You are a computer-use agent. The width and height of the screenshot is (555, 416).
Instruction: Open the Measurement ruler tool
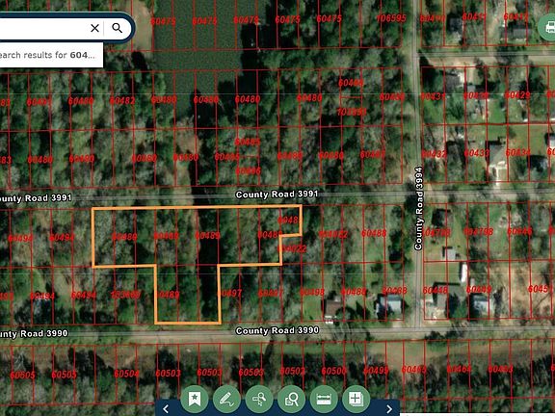(x=324, y=399)
